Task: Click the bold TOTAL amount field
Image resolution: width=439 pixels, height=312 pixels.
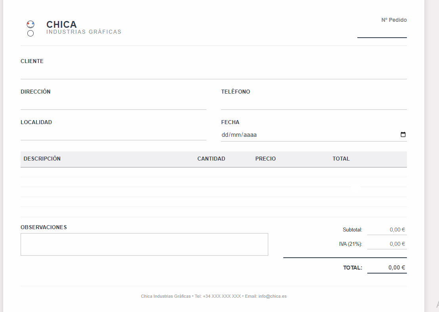Action: [x=387, y=268]
